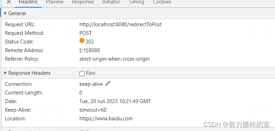Click the Content-Length value 0
The width and height of the screenshot is (275, 131).
81,93
